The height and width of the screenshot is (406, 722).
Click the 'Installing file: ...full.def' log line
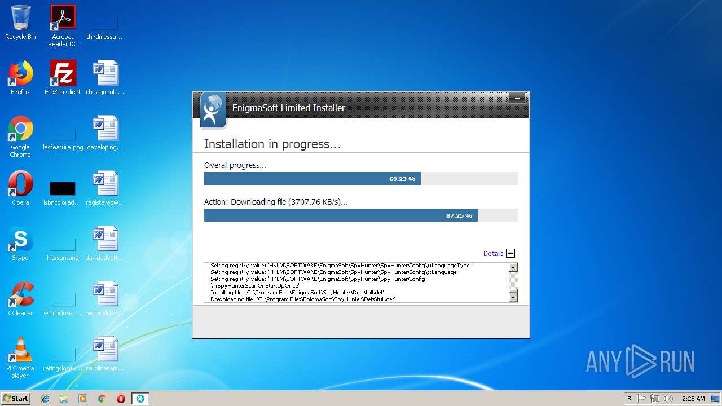[x=297, y=293]
